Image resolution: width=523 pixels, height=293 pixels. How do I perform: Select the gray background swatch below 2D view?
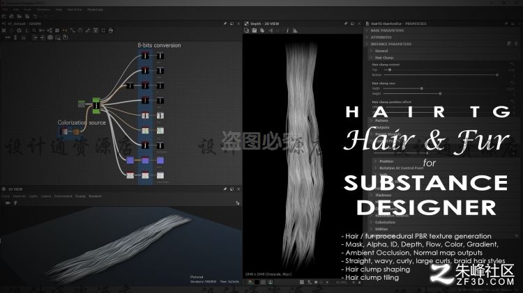pos(263,282)
